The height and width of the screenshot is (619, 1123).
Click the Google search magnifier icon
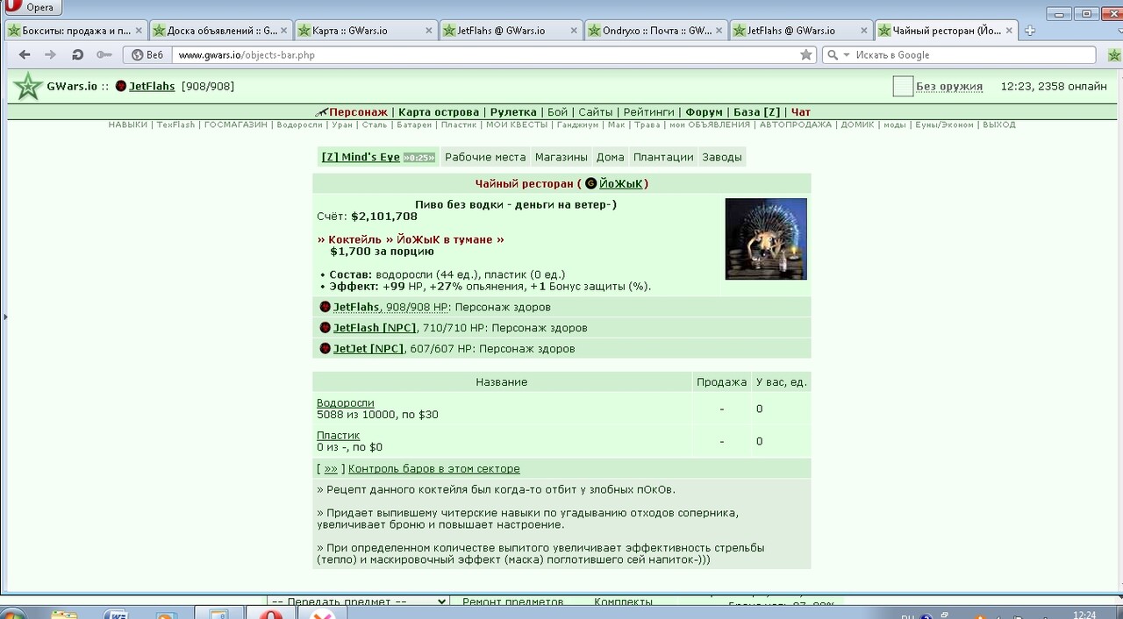833,54
